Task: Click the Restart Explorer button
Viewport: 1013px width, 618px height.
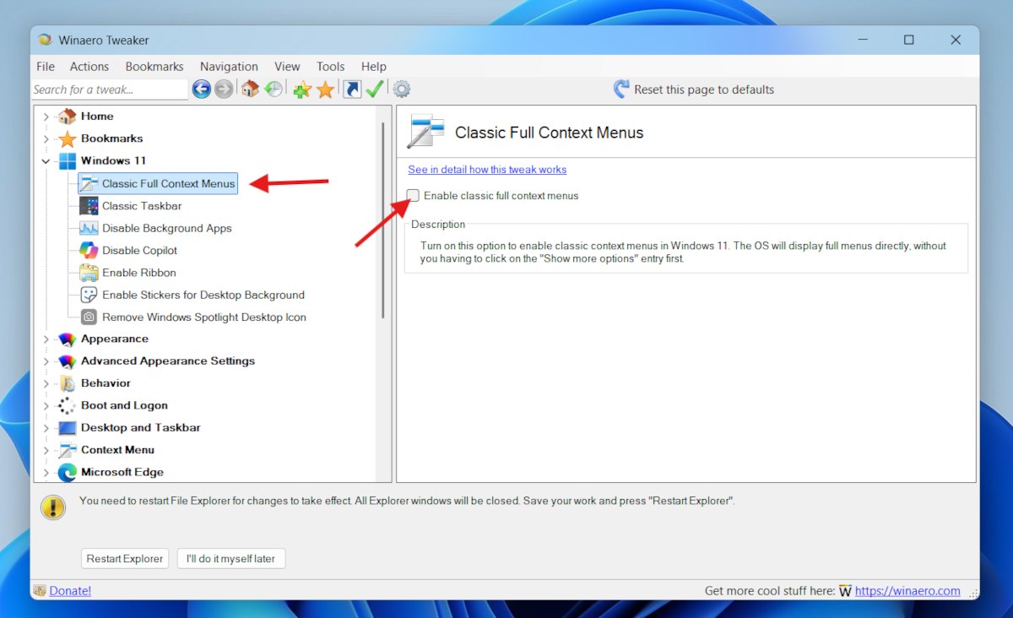Action: (124, 558)
